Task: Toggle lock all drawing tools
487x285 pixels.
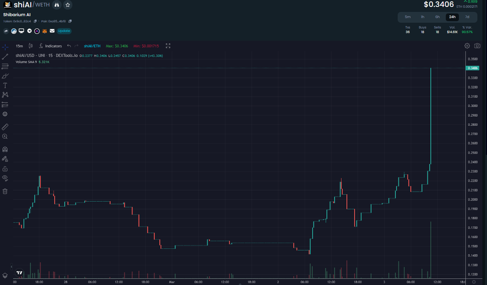Action: click(5, 169)
